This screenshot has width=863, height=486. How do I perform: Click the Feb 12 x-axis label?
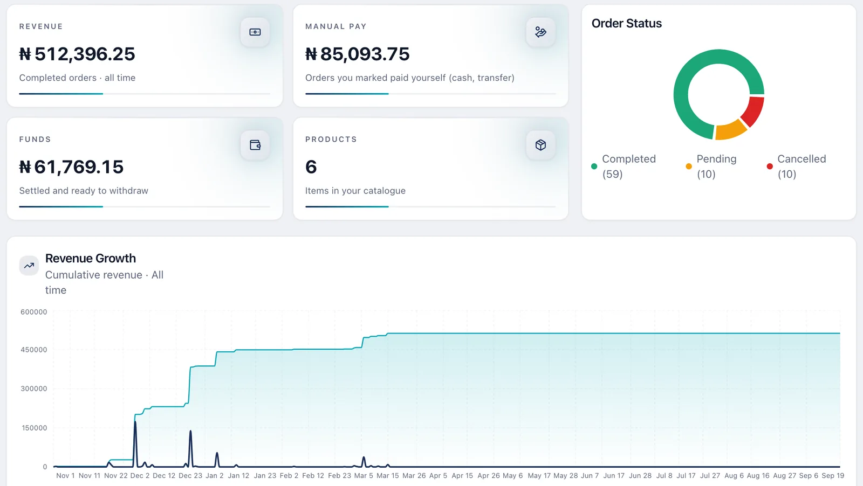point(313,476)
